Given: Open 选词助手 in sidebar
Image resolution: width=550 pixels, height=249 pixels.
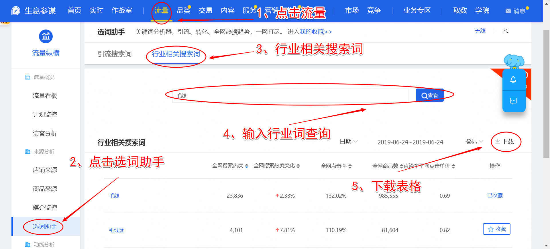Looking at the screenshot, I should click(45, 227).
